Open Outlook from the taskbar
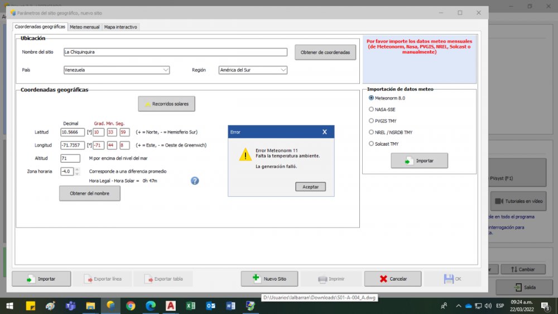Viewport: 558px width, 314px height. [x=210, y=306]
